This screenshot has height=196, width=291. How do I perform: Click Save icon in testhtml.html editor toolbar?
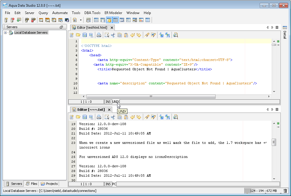coord(84,35)
